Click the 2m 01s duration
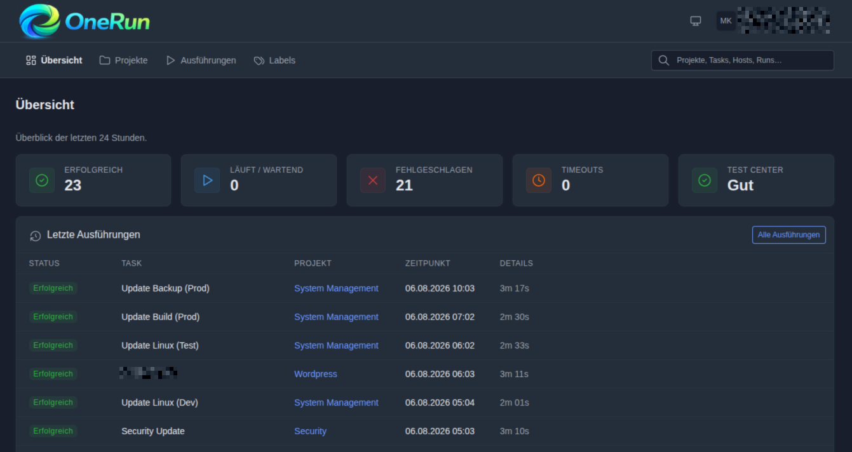Image resolution: width=852 pixels, height=452 pixels. [514, 402]
